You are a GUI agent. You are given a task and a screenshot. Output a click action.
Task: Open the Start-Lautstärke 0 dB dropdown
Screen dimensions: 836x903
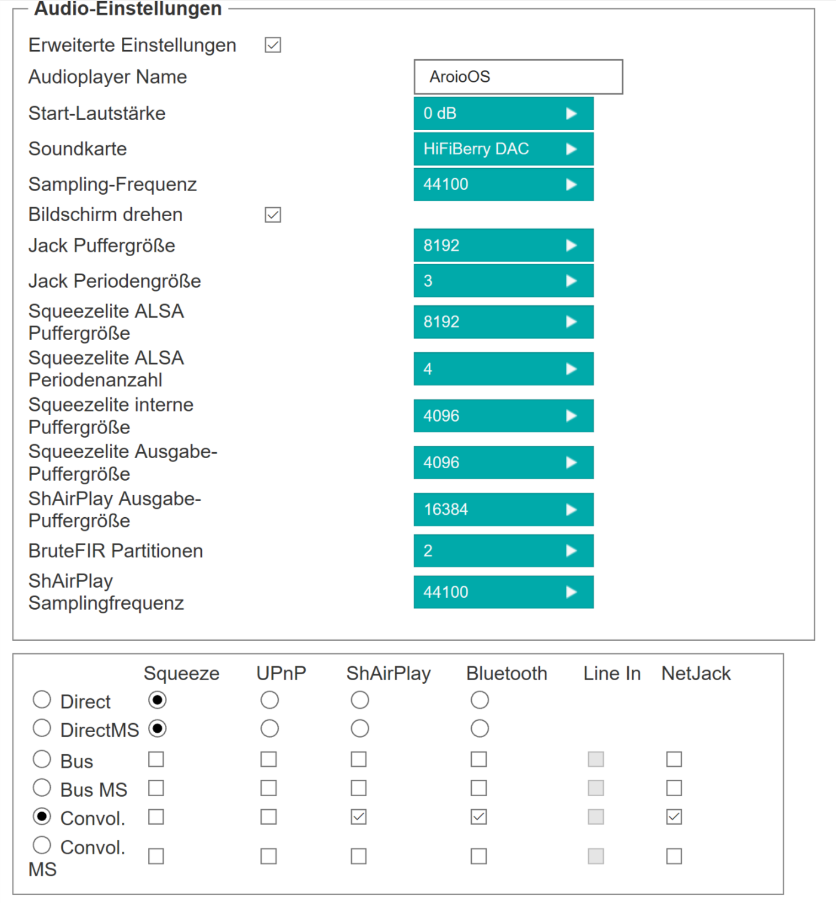pos(503,113)
